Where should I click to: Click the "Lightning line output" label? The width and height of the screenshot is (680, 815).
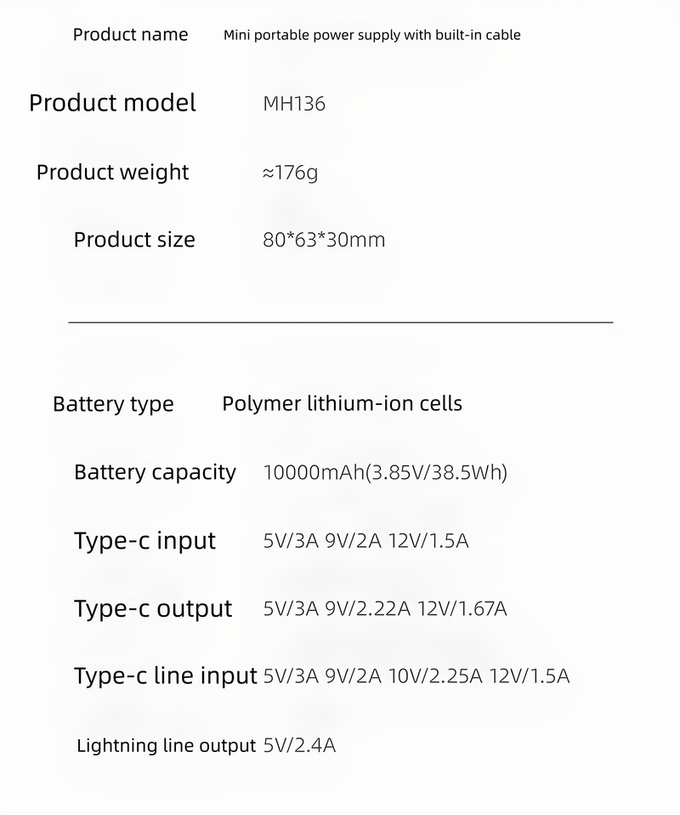click(x=166, y=746)
